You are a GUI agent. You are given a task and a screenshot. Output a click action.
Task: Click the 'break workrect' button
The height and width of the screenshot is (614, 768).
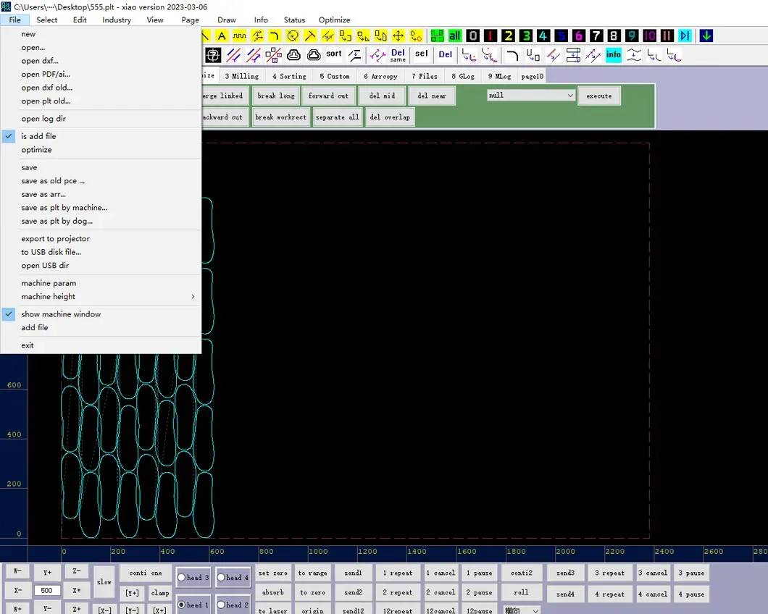pyautogui.click(x=280, y=116)
